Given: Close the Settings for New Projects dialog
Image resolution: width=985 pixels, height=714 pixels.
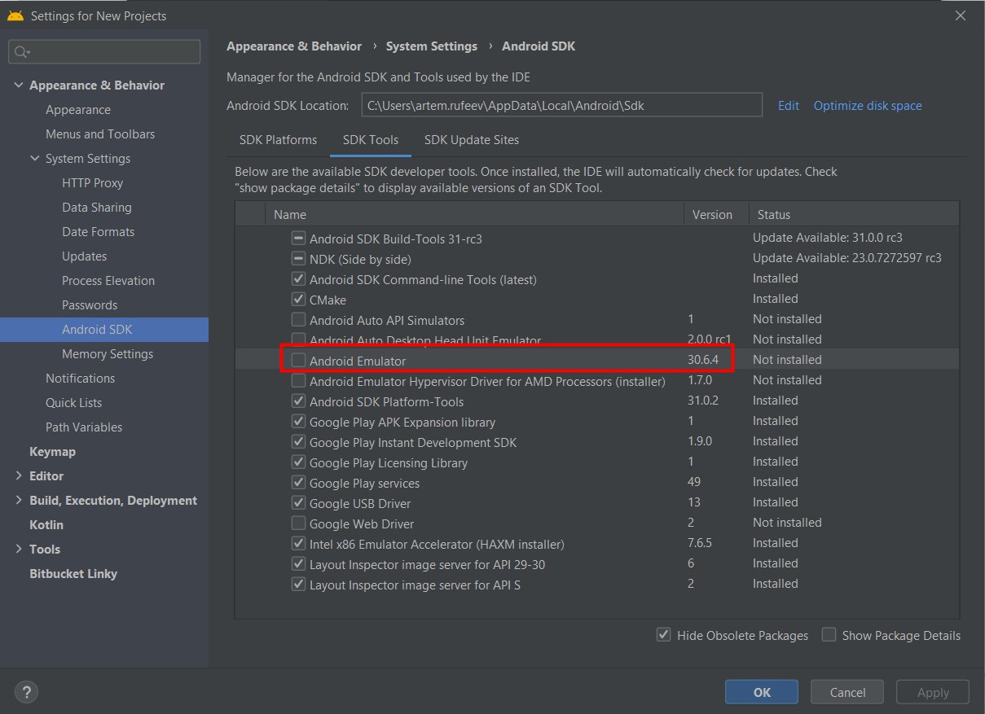Looking at the screenshot, I should click(961, 15).
